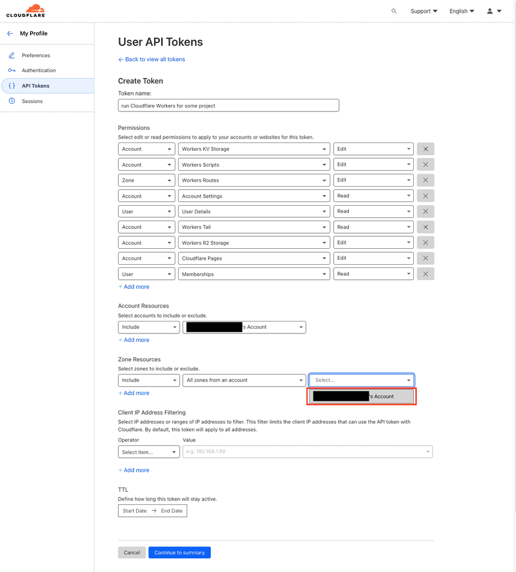Screen dimensions: 516x572
Task: Go back via My Profile arrow
Action: coord(10,33)
